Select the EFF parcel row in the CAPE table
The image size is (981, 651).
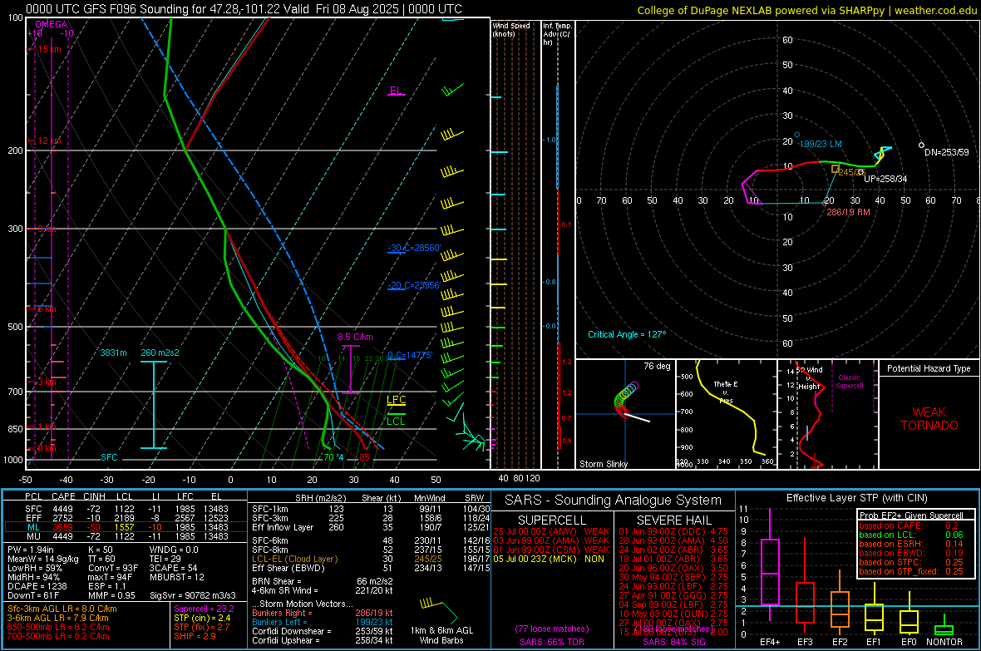126,518
